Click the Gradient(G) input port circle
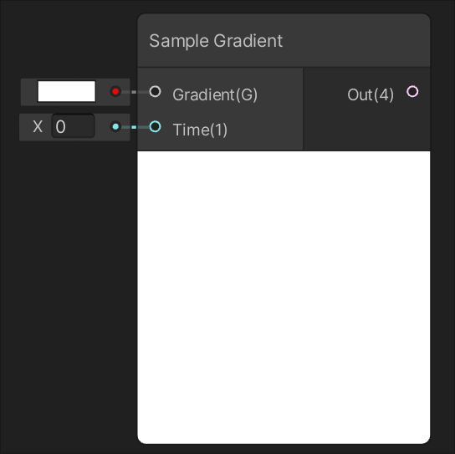455x454 pixels. tap(155, 91)
